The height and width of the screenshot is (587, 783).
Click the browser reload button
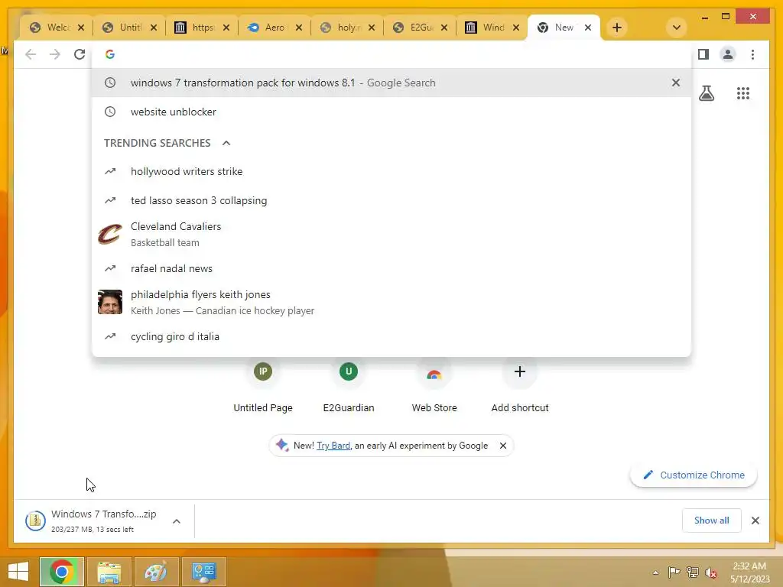tap(80, 54)
